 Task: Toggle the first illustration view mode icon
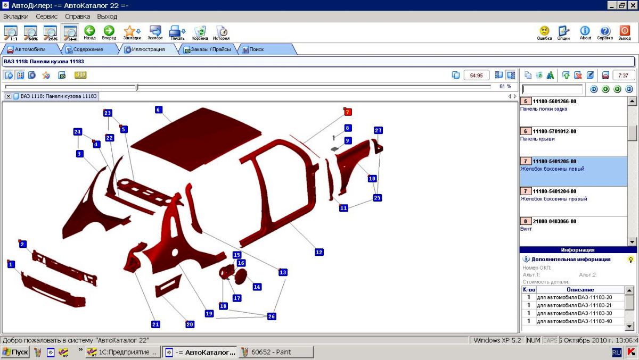click(x=9, y=75)
